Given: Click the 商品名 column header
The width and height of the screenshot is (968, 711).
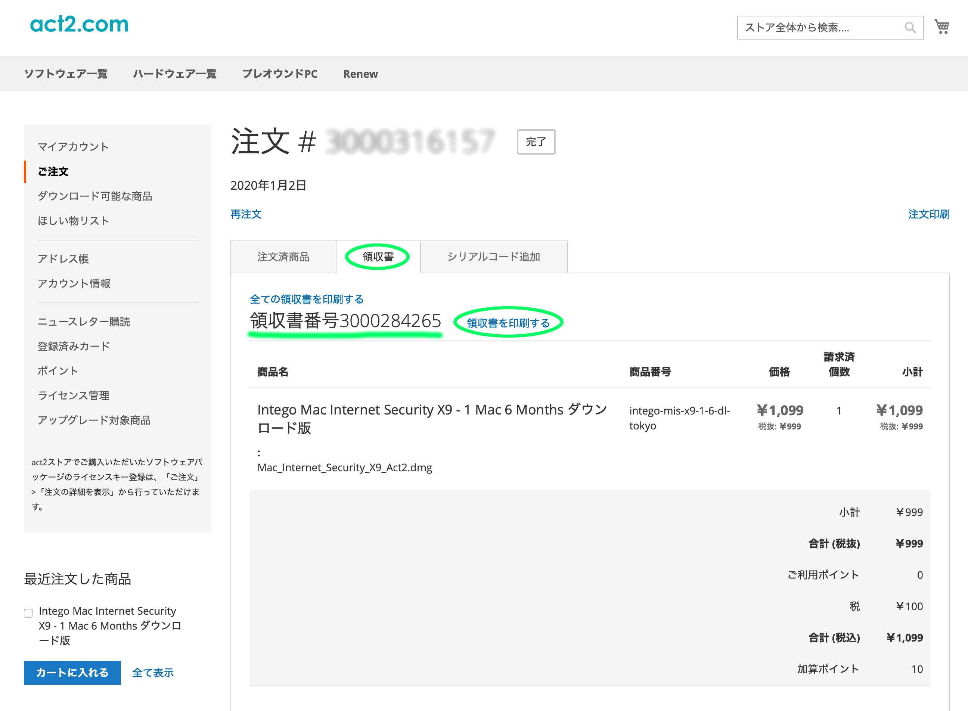Looking at the screenshot, I should tap(273, 372).
